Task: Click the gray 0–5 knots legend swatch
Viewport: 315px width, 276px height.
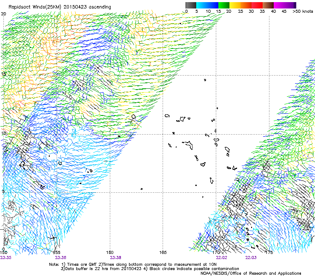Action: pos(191,5)
